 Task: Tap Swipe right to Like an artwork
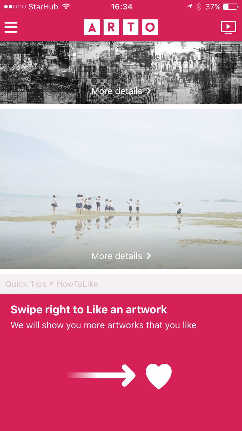pyautogui.click(x=89, y=310)
